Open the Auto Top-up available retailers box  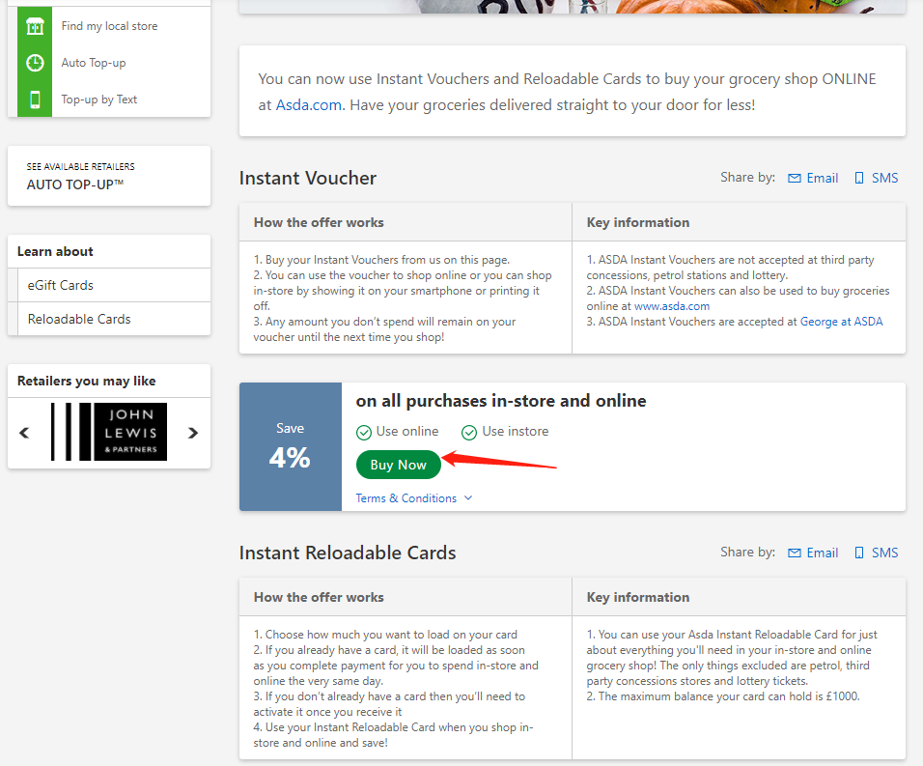pos(108,176)
